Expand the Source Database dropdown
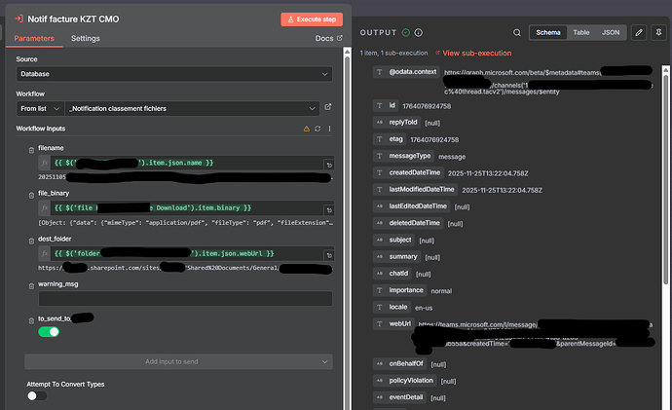Viewport: 672px width, 410px height. coord(174,74)
